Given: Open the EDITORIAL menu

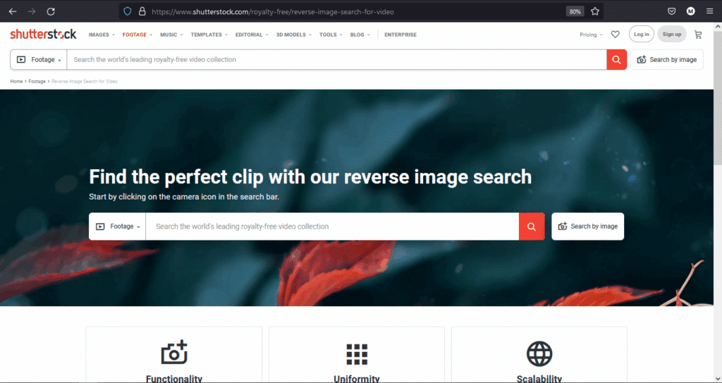Looking at the screenshot, I should pyautogui.click(x=252, y=35).
